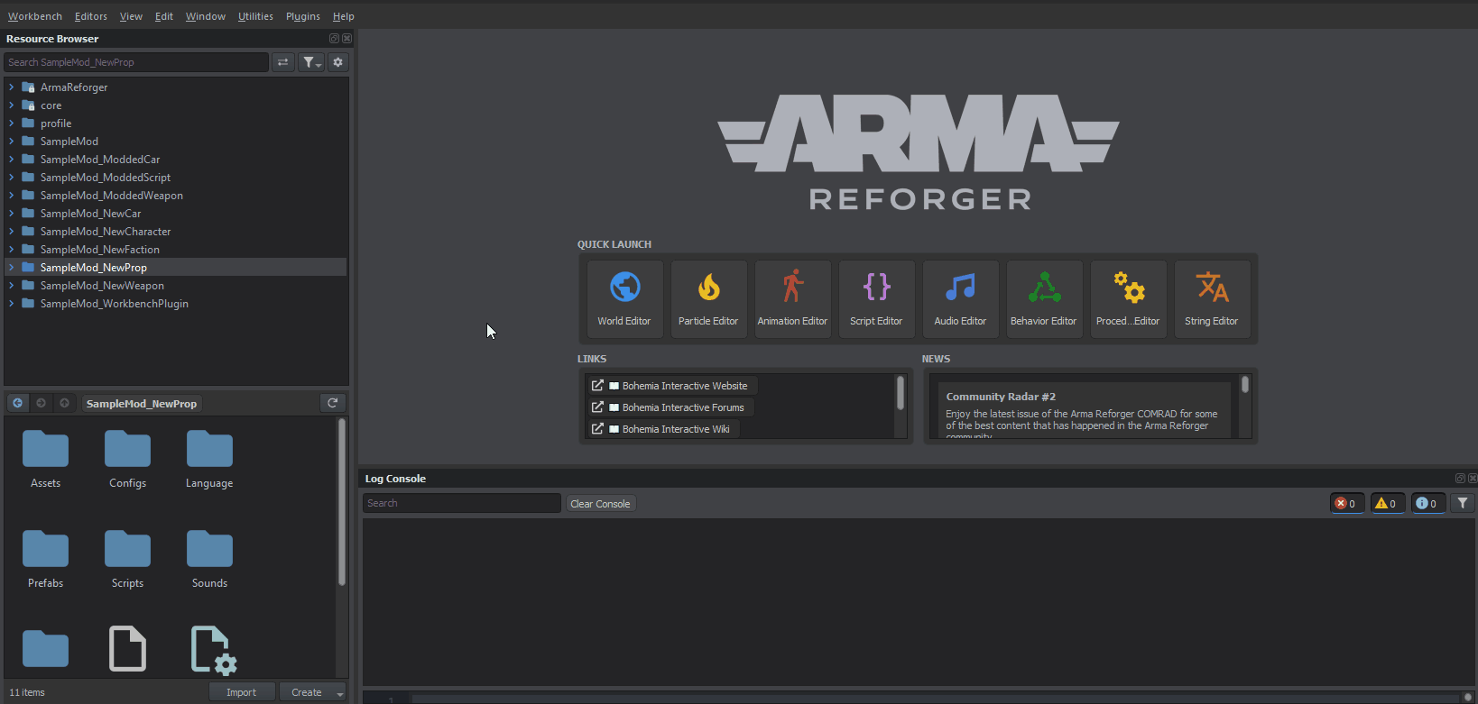Click the Resource Browser swap arrows icon
Image resolution: width=1478 pixels, height=704 pixels.
[x=283, y=62]
